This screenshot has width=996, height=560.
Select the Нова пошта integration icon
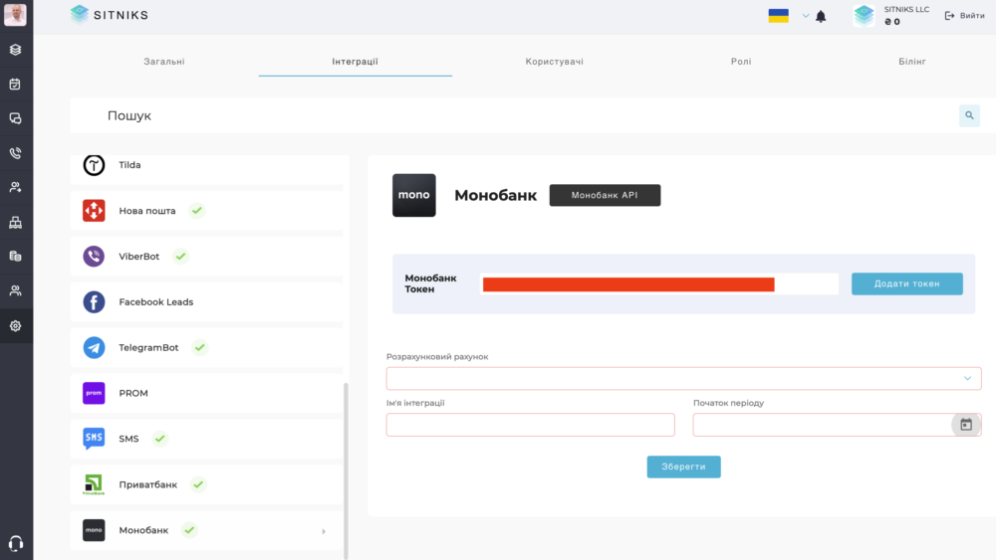[x=94, y=211]
